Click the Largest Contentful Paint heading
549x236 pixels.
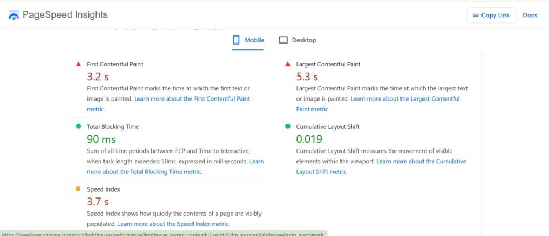pos(328,64)
